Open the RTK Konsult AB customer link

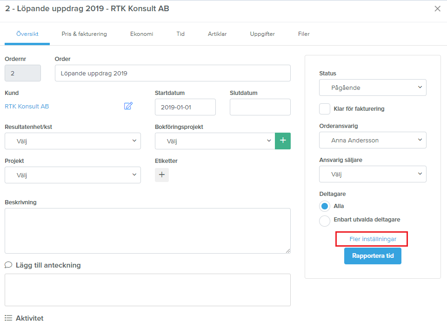[27, 107]
